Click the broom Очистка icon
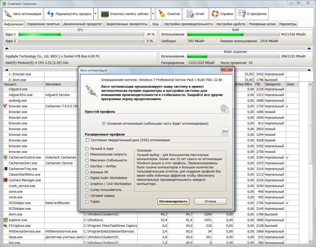 162,14
